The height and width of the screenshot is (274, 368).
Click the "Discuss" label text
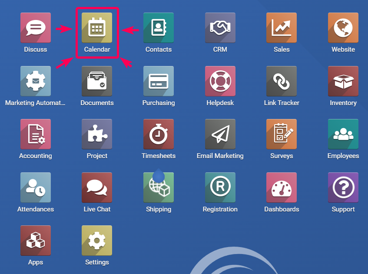pos(36,49)
